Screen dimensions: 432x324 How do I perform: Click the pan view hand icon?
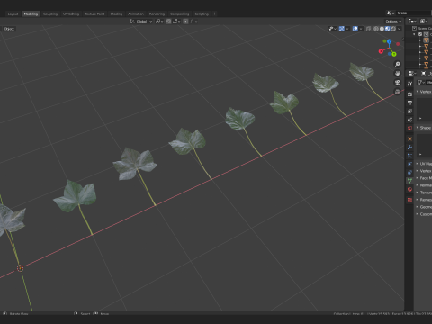pos(398,74)
